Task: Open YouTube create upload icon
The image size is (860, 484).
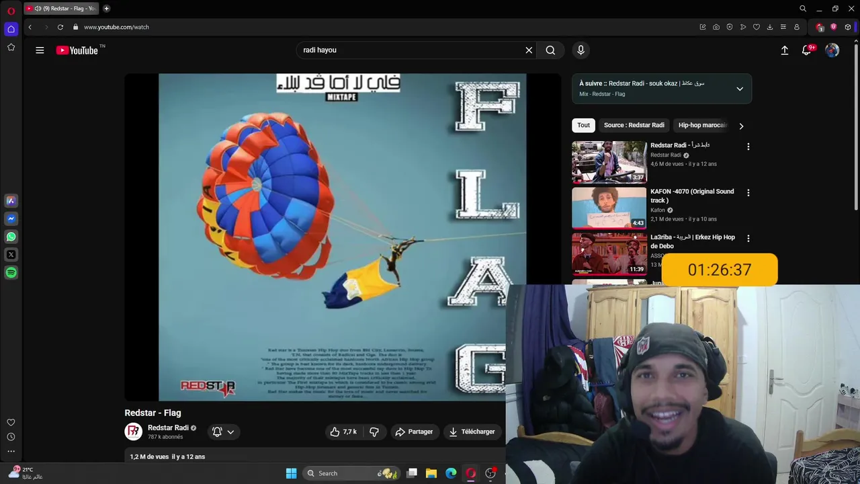Action: pyautogui.click(x=785, y=50)
